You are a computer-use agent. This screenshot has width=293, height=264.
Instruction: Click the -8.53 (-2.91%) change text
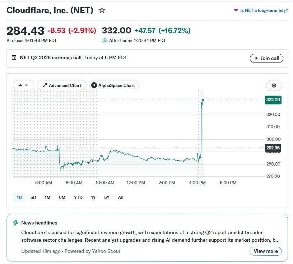click(72, 31)
